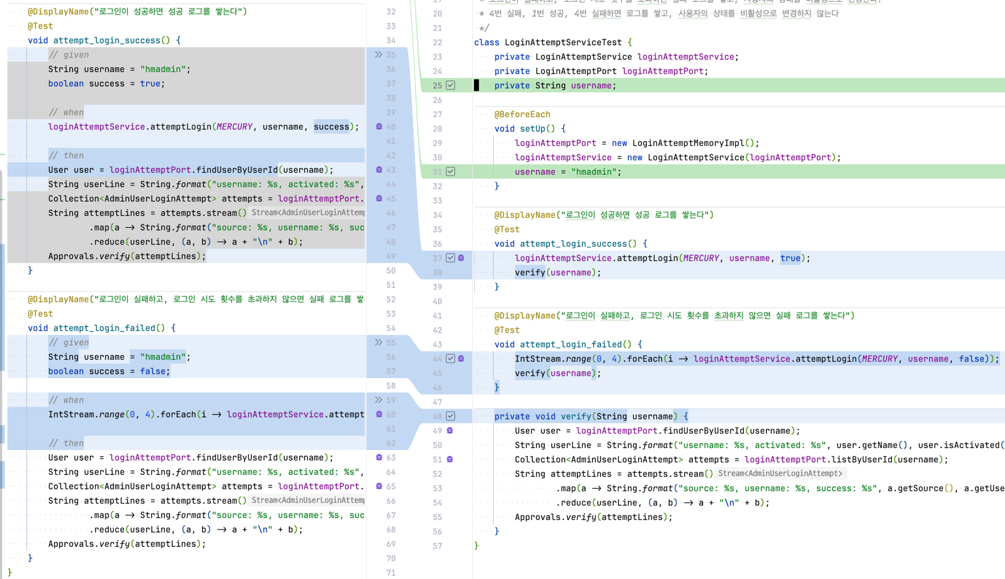The image size is (1005, 579).
Task: Click purple gutter icon on right line 37
Action: click(x=461, y=258)
